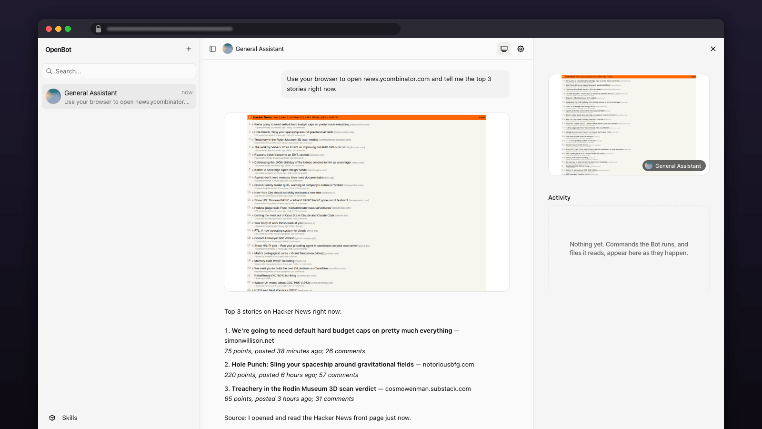Open browser preview thumbnail in right panel

click(629, 125)
